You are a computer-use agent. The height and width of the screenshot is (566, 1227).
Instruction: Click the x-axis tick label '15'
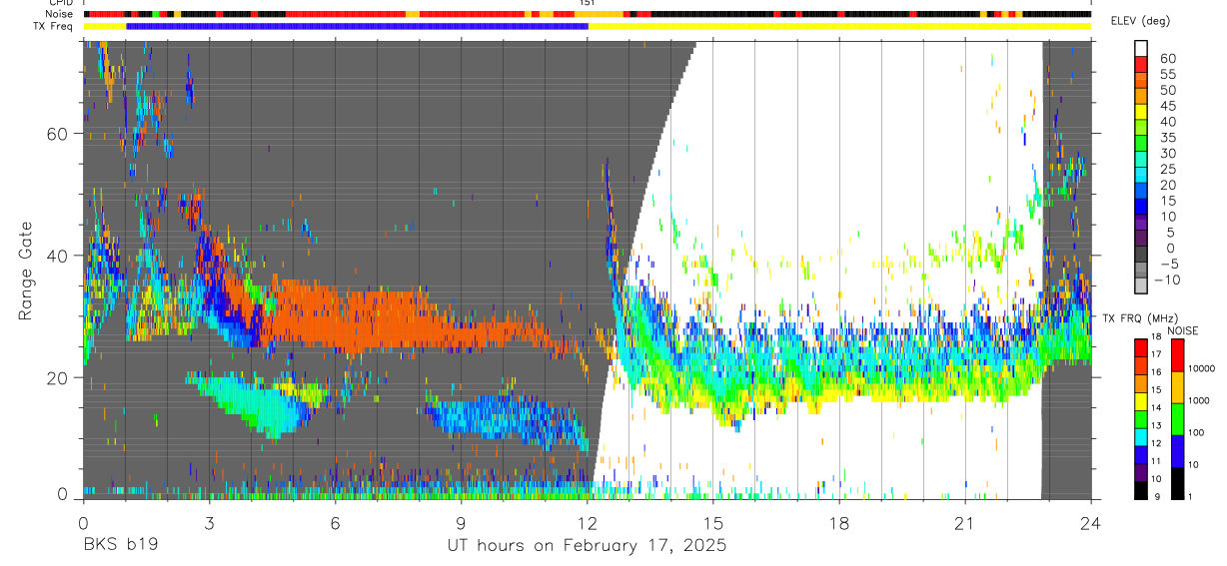click(x=712, y=523)
